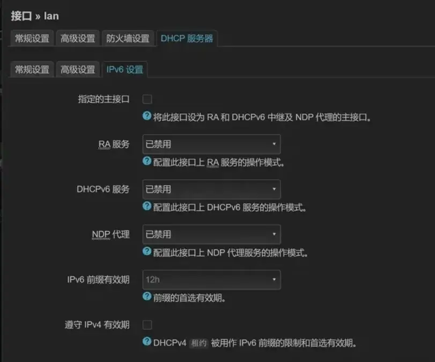This screenshot has height=362, width=435.
Task: Open the top-level 高级设置 tab
Action: click(78, 38)
